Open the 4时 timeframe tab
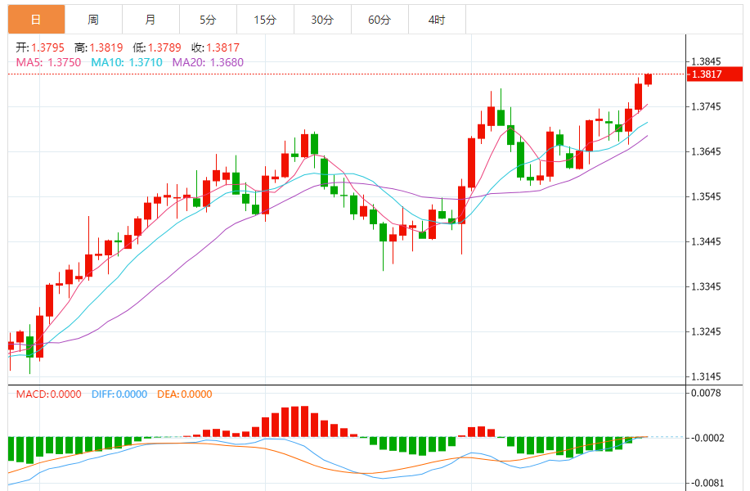The height and width of the screenshot is (491, 750). [437, 20]
